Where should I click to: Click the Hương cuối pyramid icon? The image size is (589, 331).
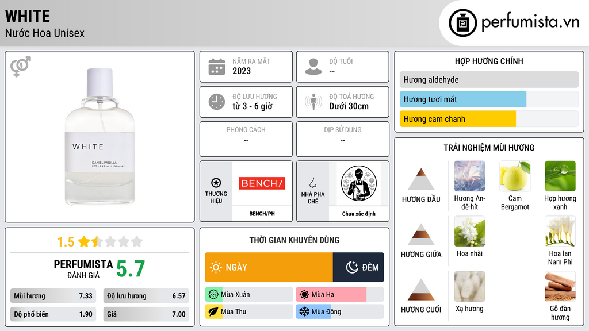[x=421, y=290]
